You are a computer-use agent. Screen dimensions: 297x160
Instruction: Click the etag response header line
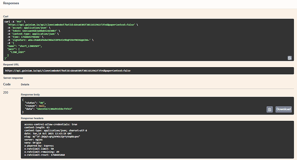pyautogui.click(x=52, y=136)
